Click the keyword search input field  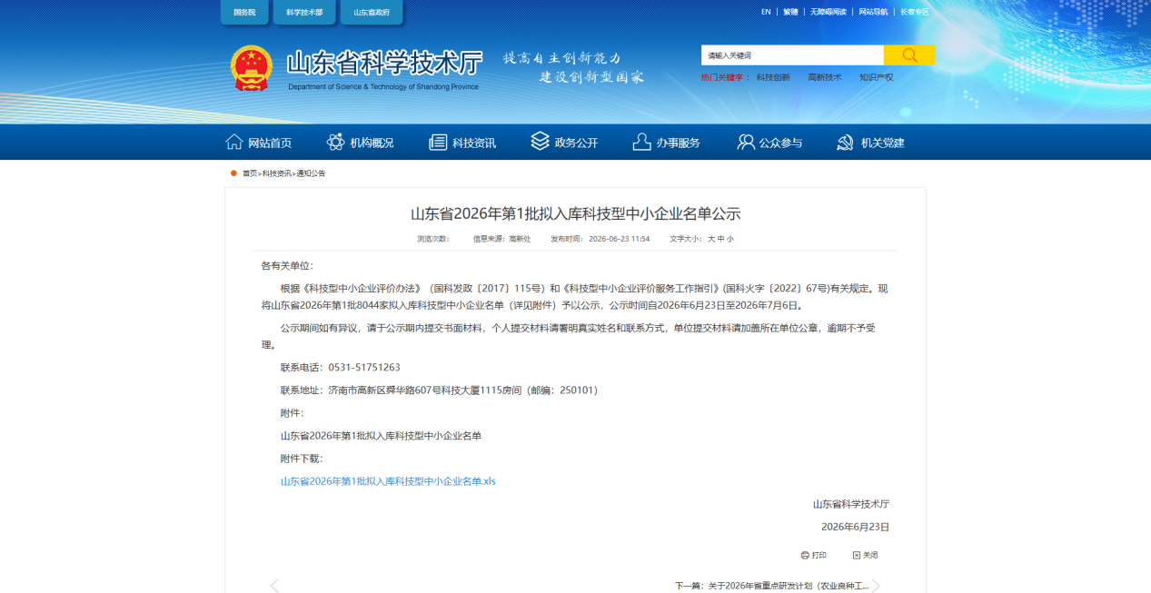tap(792, 55)
